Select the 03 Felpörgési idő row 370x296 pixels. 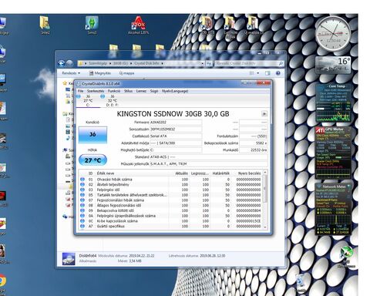(x=171, y=190)
